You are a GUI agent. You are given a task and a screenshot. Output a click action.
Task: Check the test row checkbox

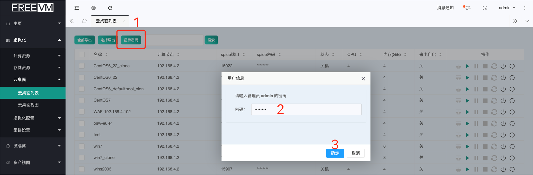[x=82, y=135]
